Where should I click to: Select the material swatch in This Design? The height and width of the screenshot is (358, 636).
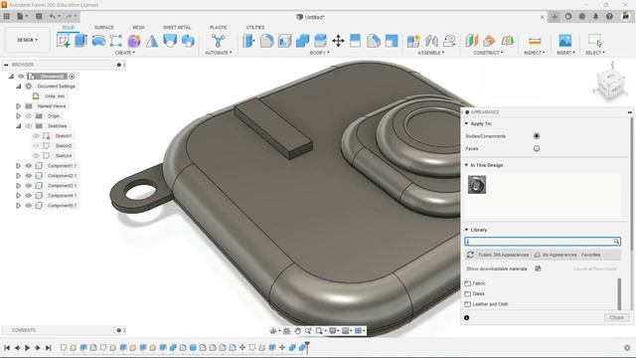[477, 185]
